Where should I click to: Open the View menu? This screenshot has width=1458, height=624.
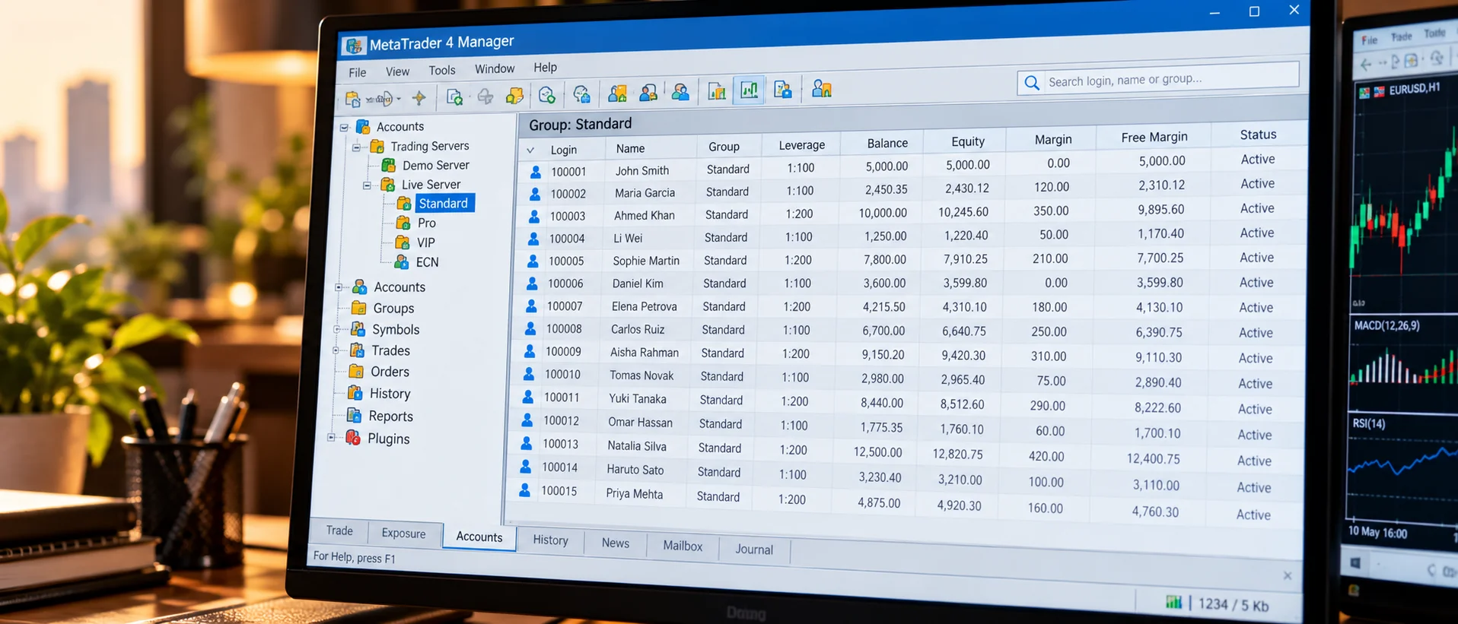[x=397, y=71]
